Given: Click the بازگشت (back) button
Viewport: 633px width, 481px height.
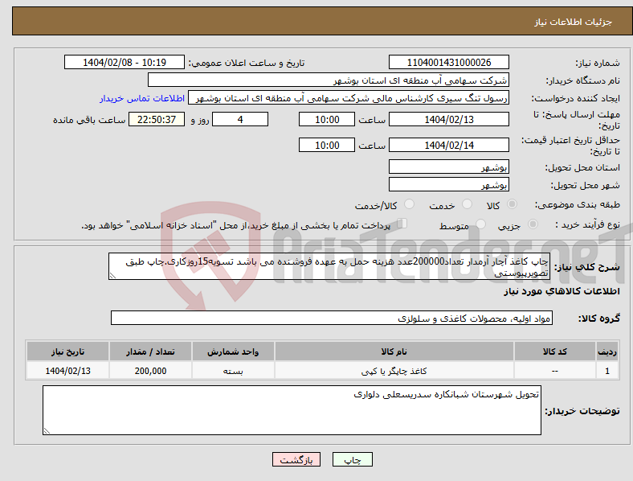Looking at the screenshot, I should click(296, 459).
